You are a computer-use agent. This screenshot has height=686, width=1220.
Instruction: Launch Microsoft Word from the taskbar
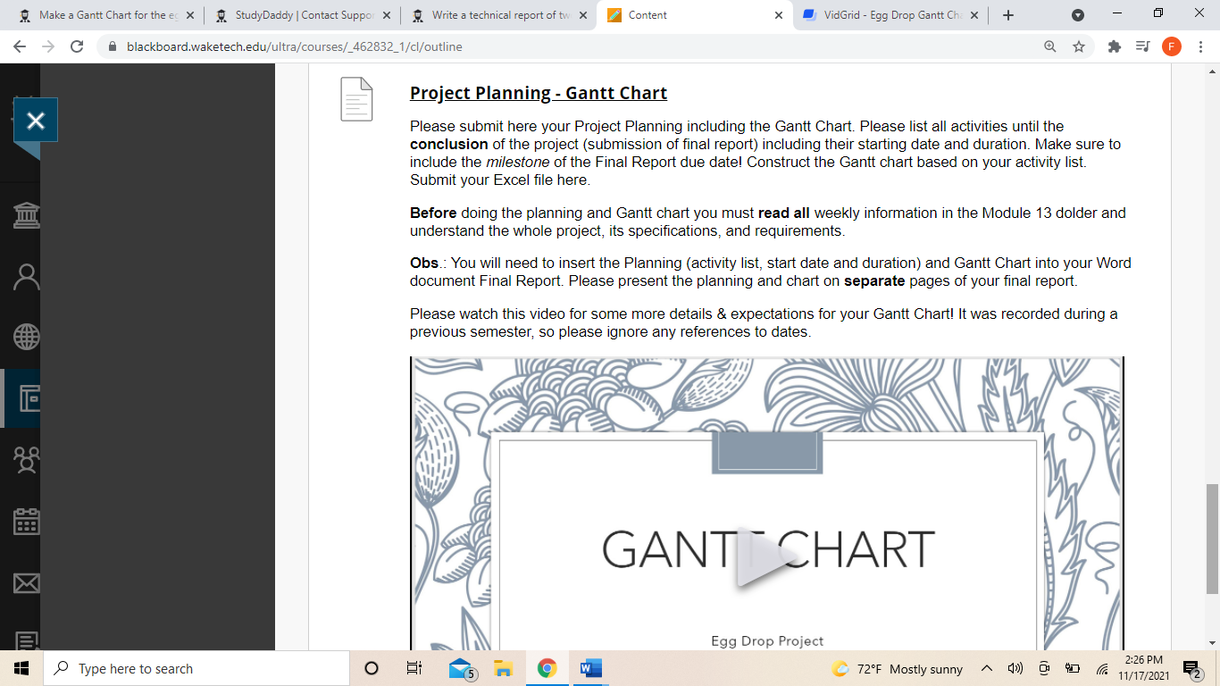pyautogui.click(x=589, y=668)
